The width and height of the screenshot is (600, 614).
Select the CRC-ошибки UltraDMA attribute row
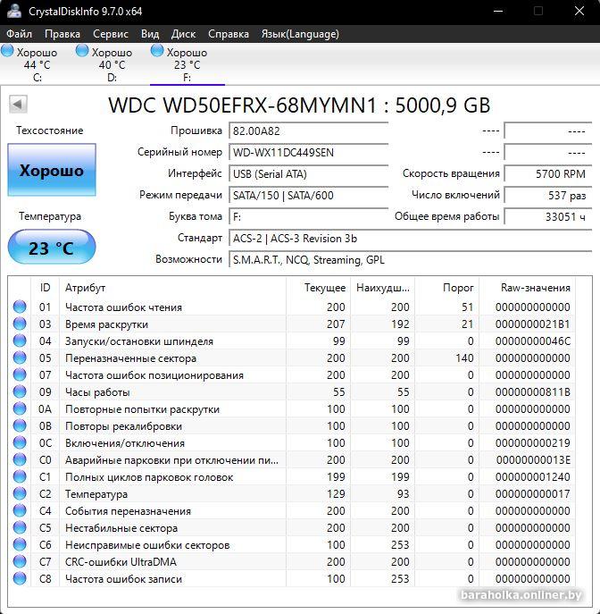point(292,561)
